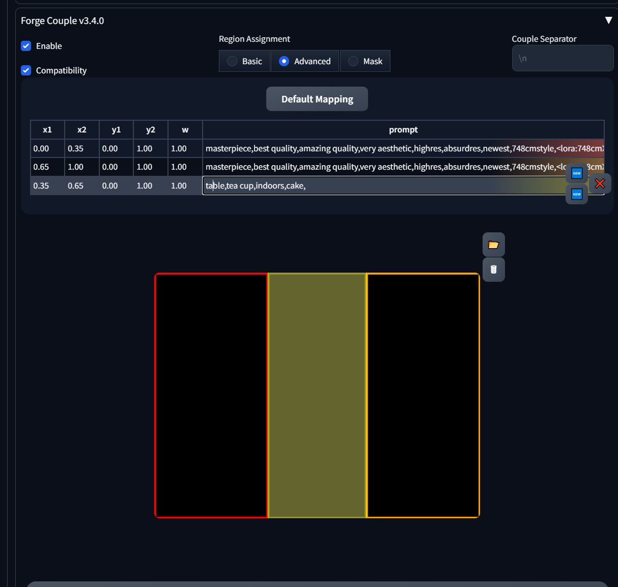This screenshot has width=618, height=587.
Task: Toggle the Compatibility checkbox
Action: point(26,70)
